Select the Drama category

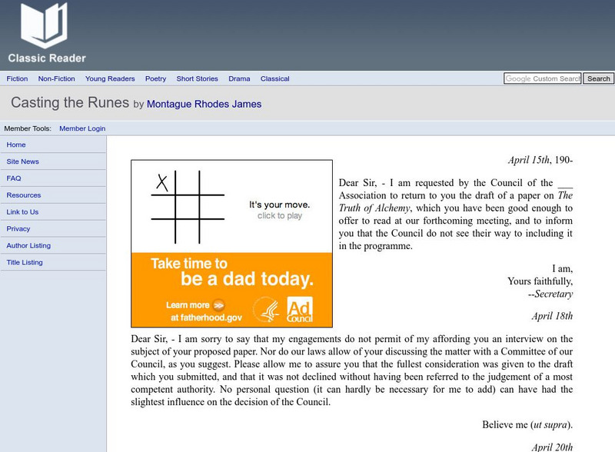coord(239,78)
